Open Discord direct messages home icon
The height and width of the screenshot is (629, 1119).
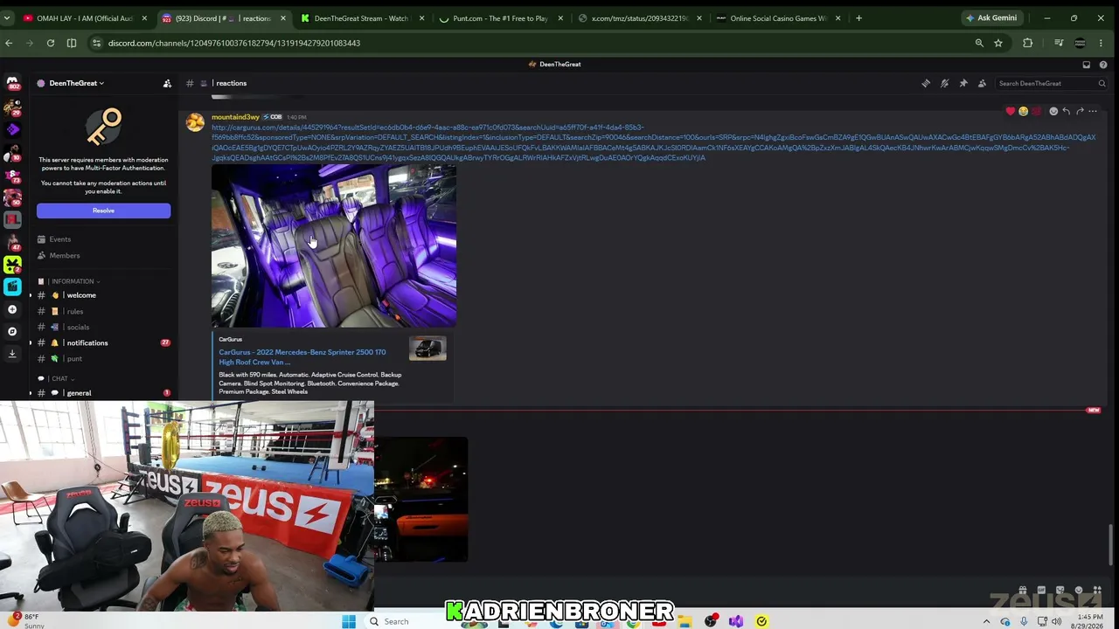[12, 84]
